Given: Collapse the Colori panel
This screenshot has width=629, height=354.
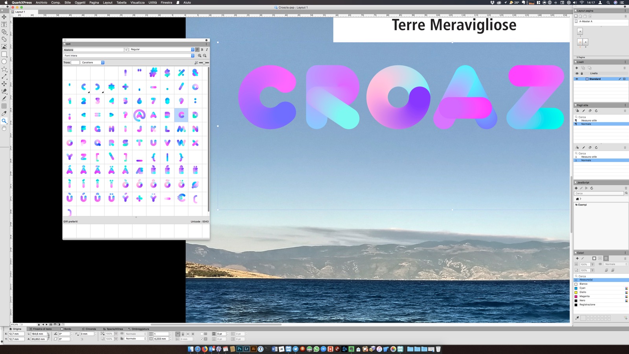Looking at the screenshot, I should click(576, 253).
